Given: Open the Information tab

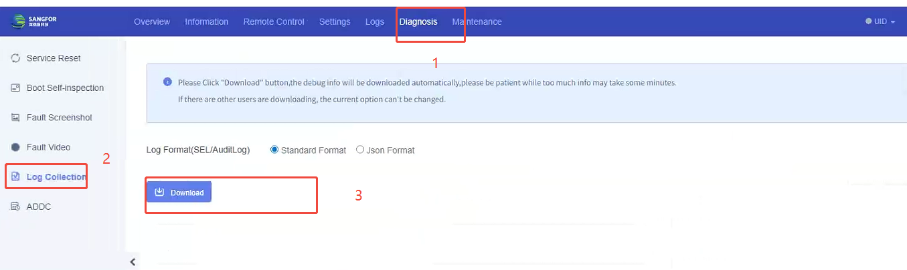Looking at the screenshot, I should pos(207,21).
